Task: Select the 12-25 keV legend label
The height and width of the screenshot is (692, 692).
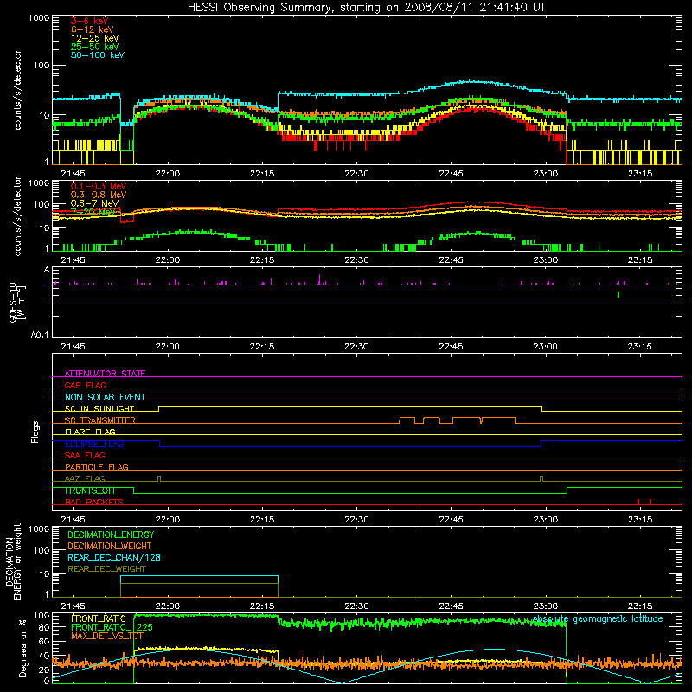Action: [x=95, y=38]
